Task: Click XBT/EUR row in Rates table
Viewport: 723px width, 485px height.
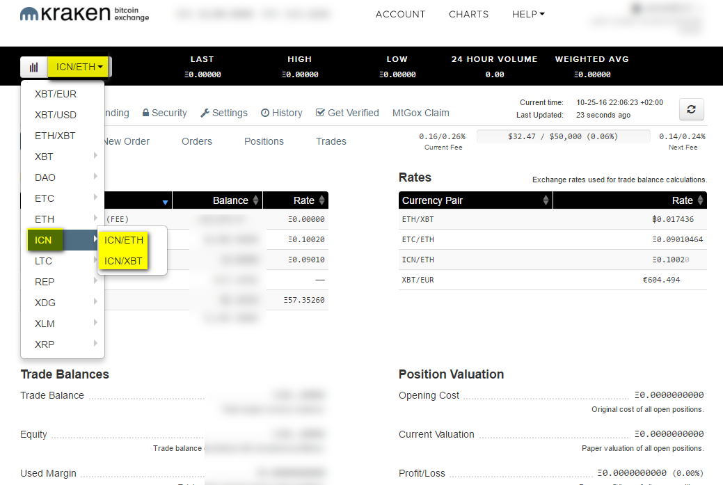Action: click(x=553, y=280)
